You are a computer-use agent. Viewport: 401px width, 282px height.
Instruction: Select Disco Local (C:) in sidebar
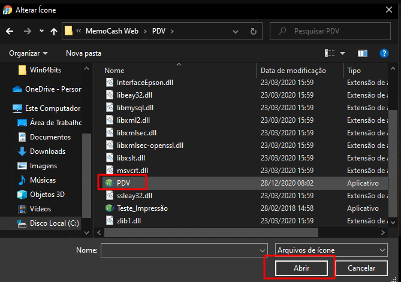pyautogui.click(x=54, y=223)
